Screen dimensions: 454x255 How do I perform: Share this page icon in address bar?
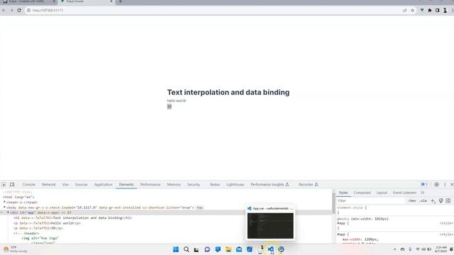[x=405, y=10]
